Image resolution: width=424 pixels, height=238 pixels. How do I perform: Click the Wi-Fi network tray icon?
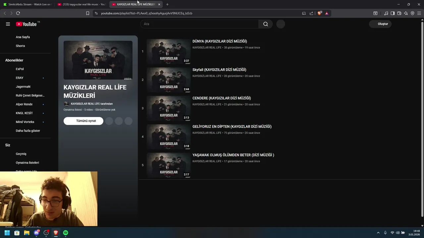[392, 233]
